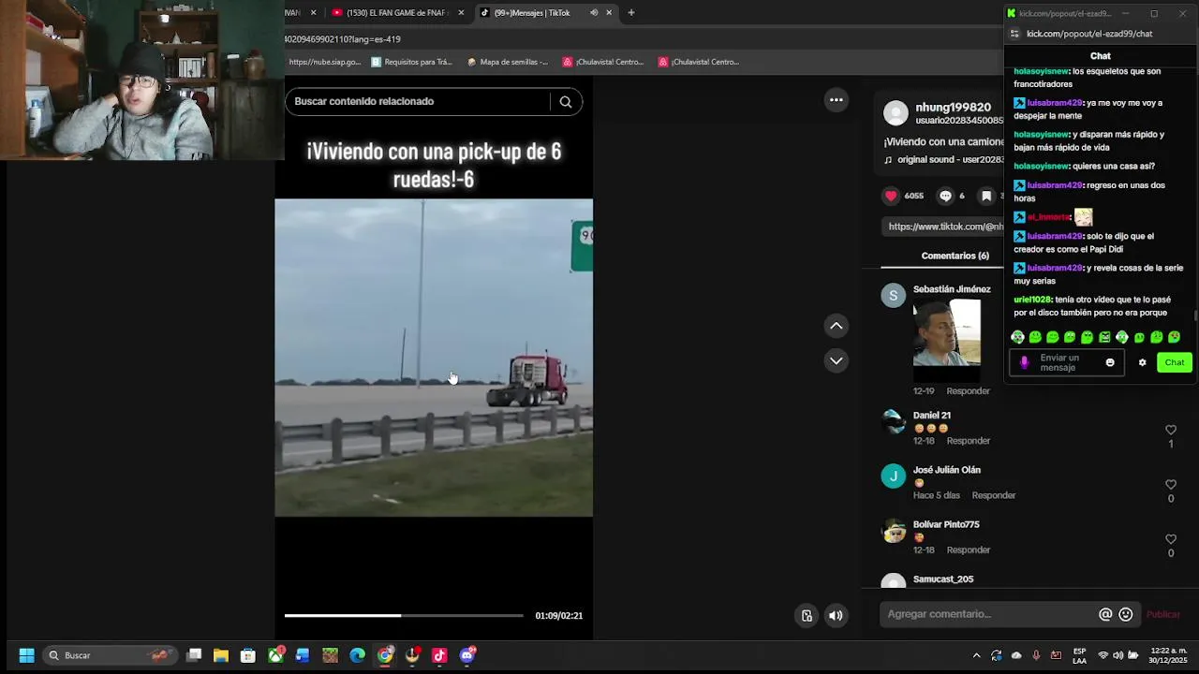Open nhung199820 profile name
The image size is (1199, 674).
pos(953,108)
